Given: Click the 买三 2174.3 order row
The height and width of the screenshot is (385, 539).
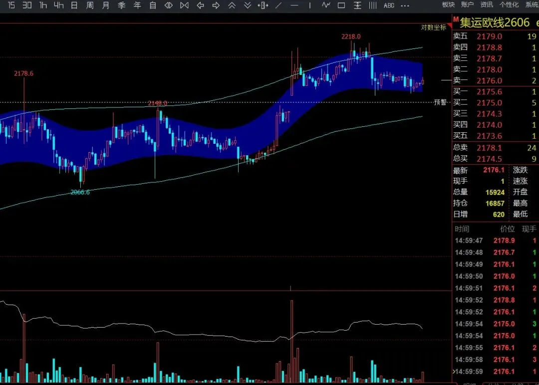Looking at the screenshot, I should tap(495, 114).
